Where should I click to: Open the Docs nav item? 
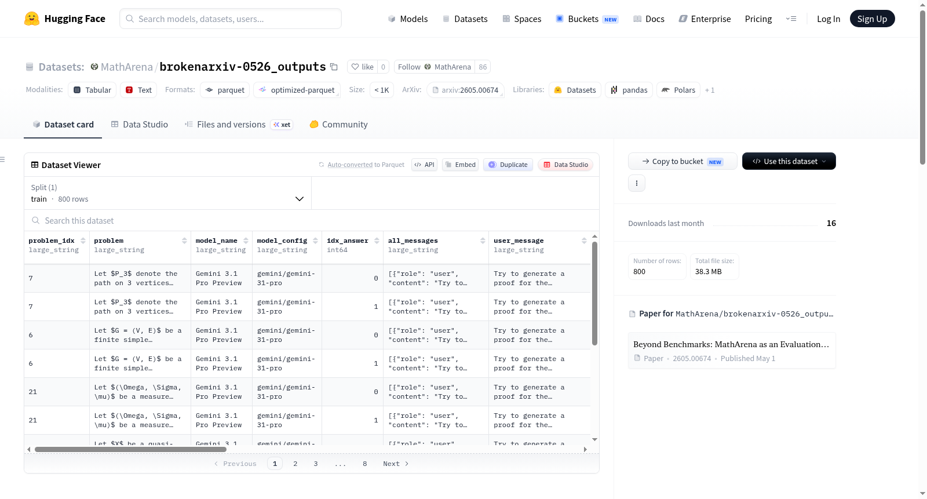coord(649,19)
